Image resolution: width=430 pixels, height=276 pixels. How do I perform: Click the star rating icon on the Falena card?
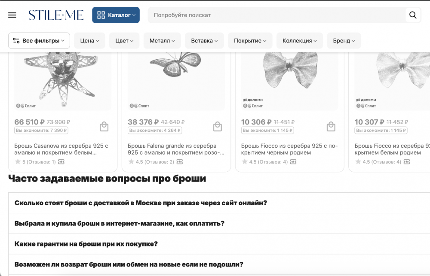click(x=130, y=162)
